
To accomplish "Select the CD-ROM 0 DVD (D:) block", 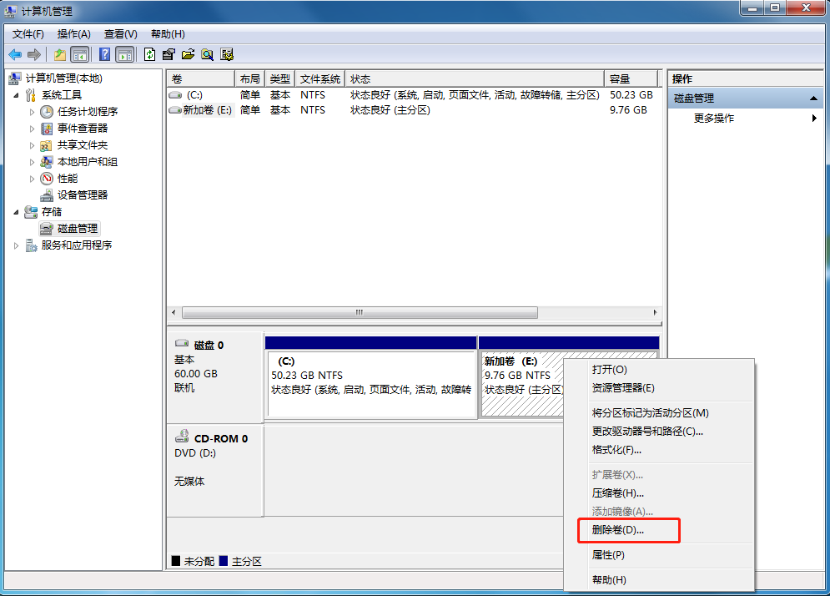I will (215, 471).
